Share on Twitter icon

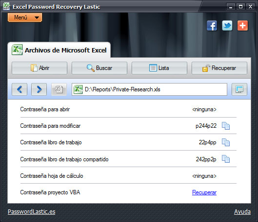227,26
